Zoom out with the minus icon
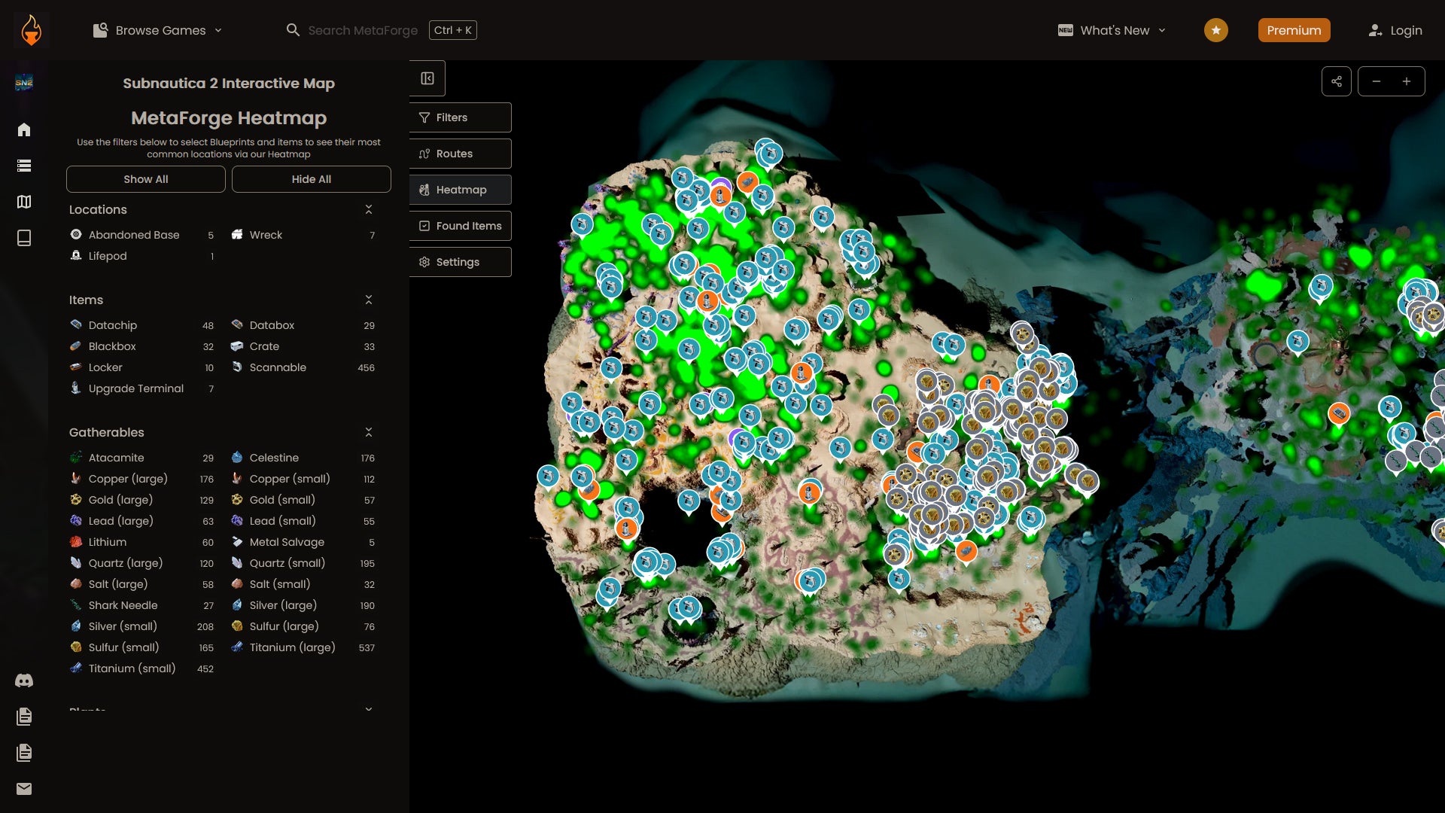The width and height of the screenshot is (1445, 813). pyautogui.click(x=1377, y=81)
